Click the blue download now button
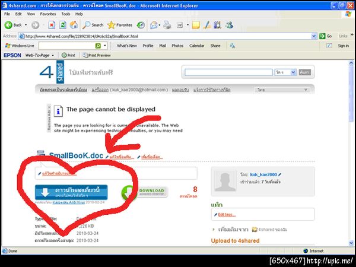 tap(71, 192)
